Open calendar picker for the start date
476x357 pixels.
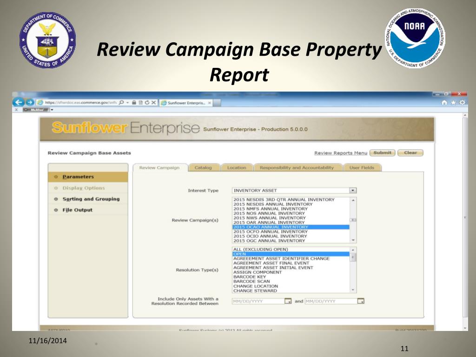[288, 301]
